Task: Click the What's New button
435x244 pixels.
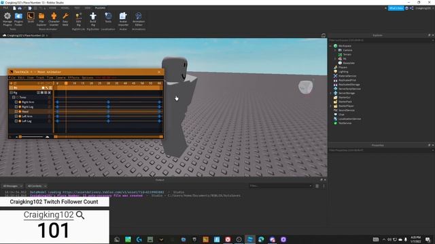Action: (396, 8)
